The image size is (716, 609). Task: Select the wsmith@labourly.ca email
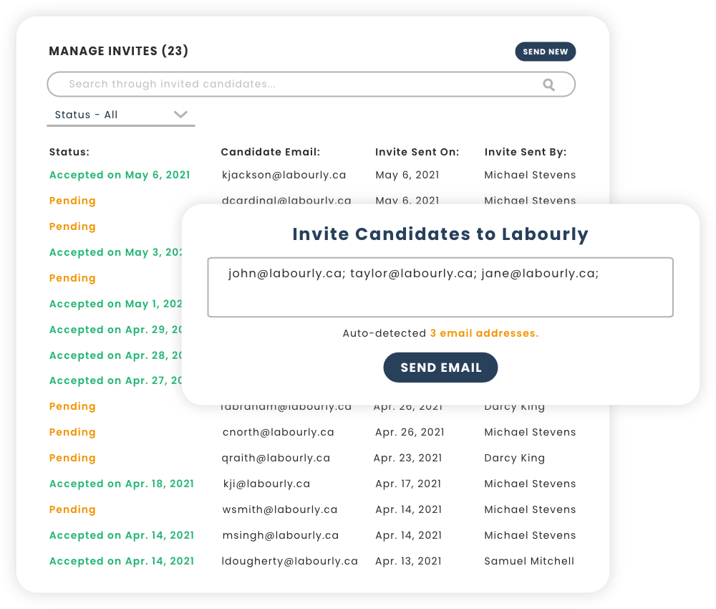pos(280,509)
